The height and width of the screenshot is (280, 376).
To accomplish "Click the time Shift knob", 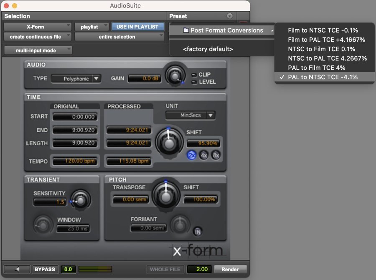I will [169, 142].
